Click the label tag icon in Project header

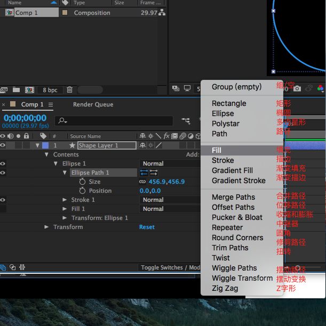tap(65, 3)
